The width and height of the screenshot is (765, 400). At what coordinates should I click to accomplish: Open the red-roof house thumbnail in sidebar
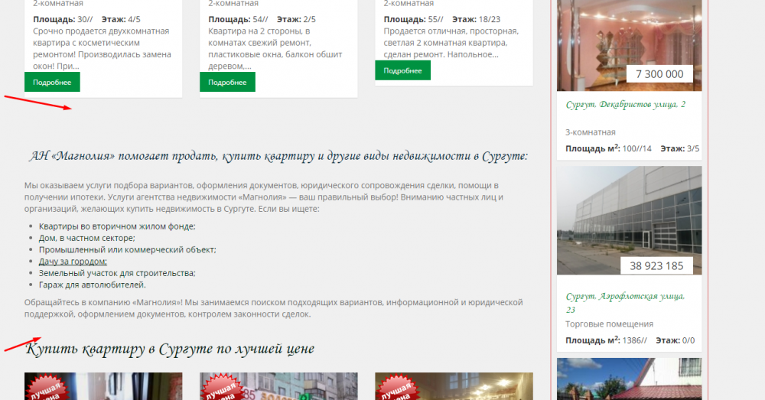click(630, 379)
